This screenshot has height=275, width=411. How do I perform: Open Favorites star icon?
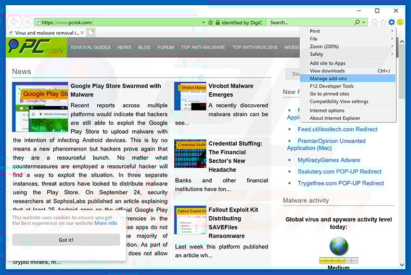click(x=383, y=22)
